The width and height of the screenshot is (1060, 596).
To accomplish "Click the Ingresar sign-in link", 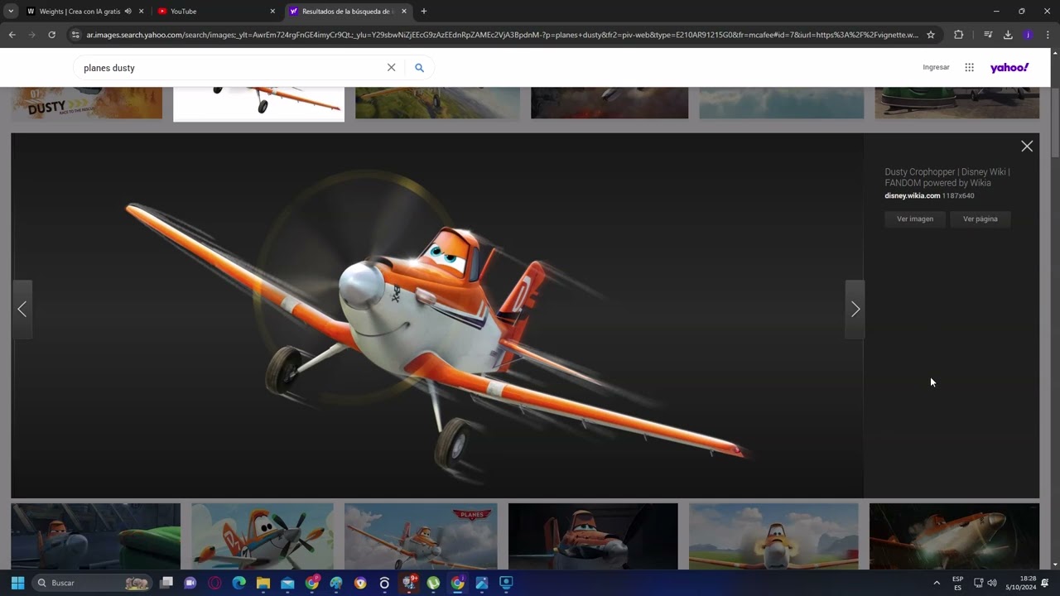I will pyautogui.click(x=936, y=67).
